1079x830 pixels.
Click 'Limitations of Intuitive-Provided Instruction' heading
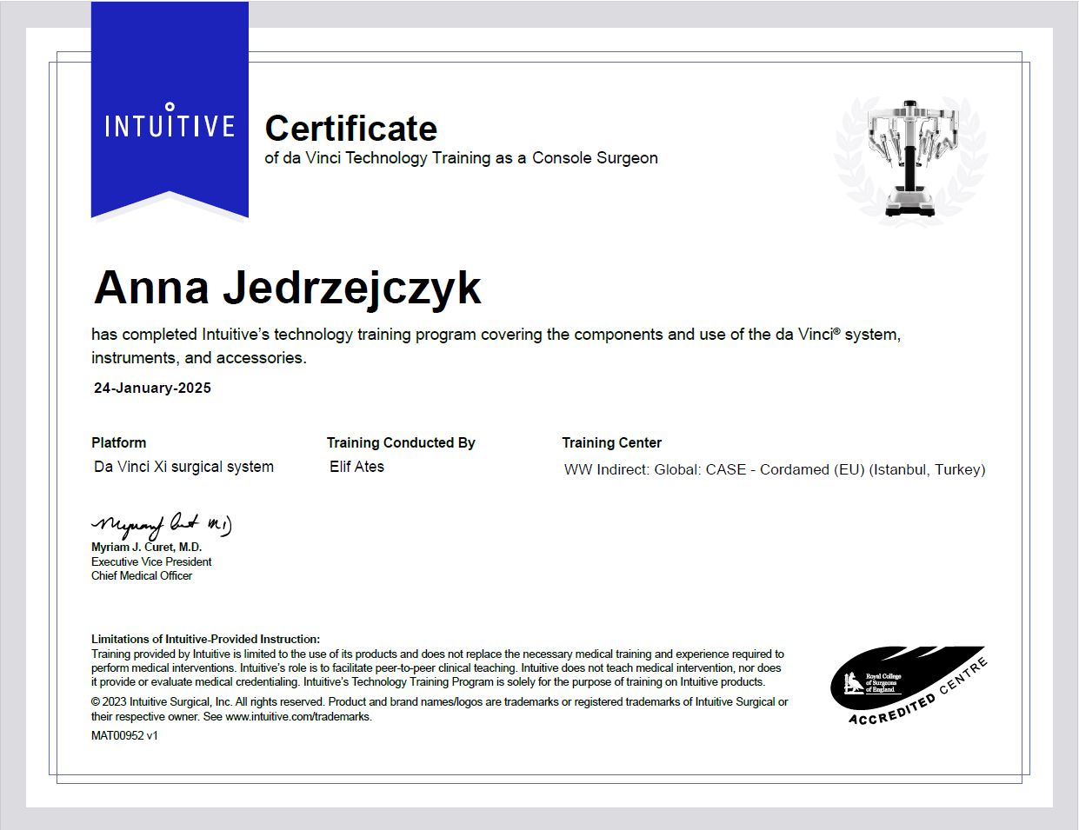click(205, 639)
